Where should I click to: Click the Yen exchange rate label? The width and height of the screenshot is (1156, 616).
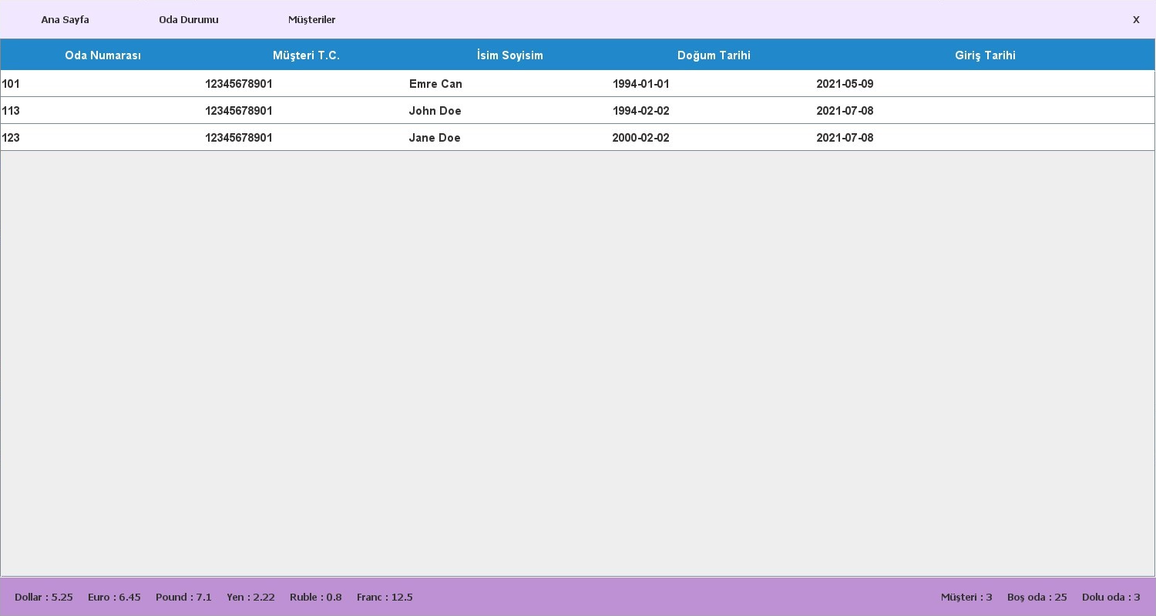pyautogui.click(x=250, y=597)
